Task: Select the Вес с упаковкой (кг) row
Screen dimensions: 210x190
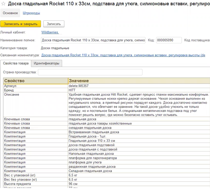Action: 106,175
